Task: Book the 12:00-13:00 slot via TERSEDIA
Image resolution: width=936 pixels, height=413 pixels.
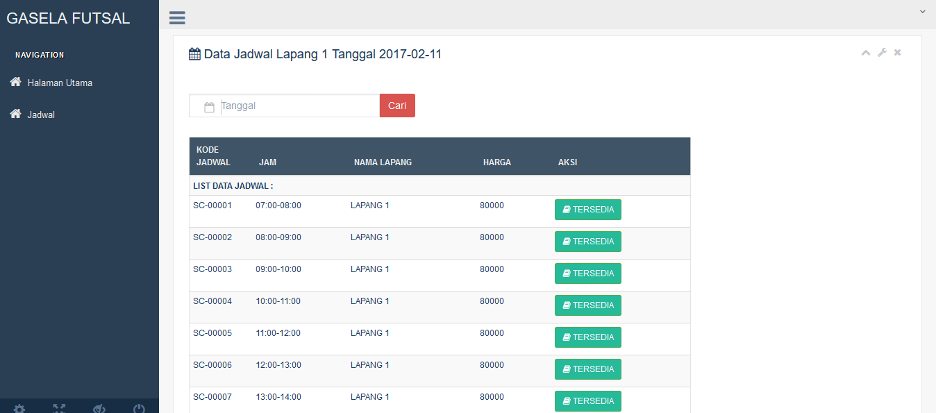Action: (587, 369)
